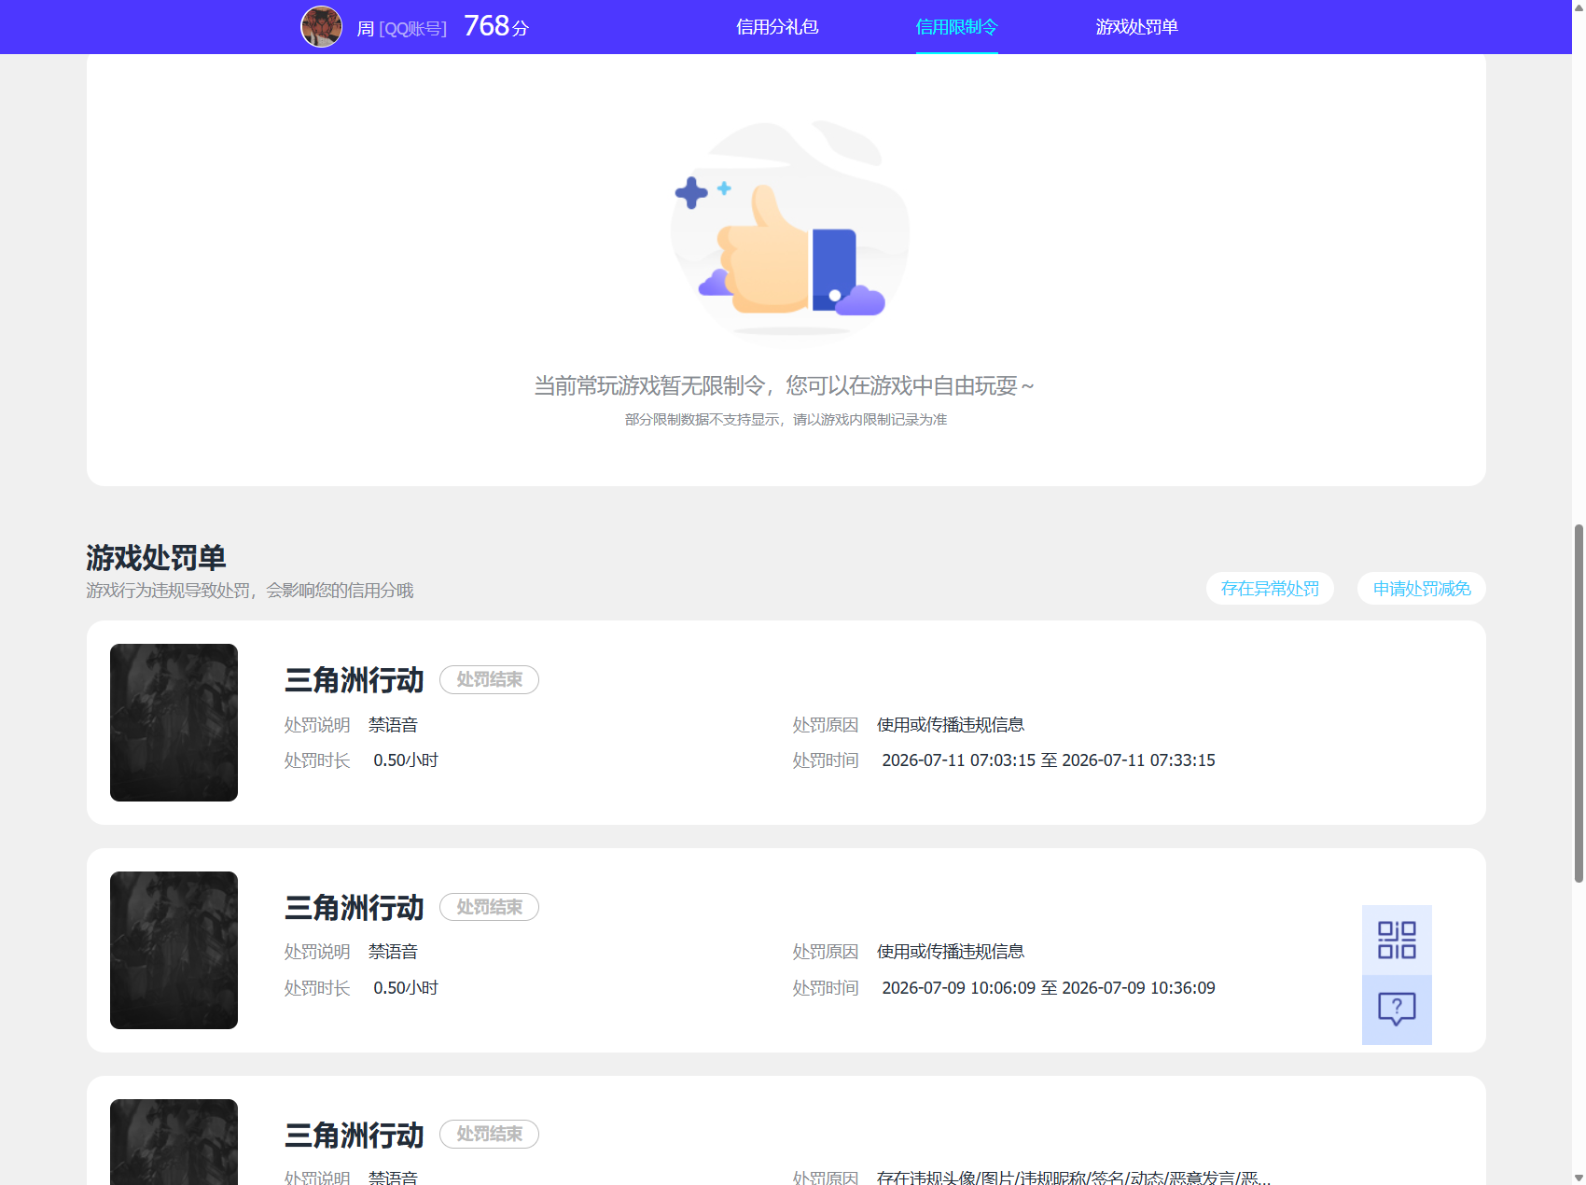Click 0.50小时 duration in 07-09 record
Screen dimensions: 1586x1185
click(x=406, y=988)
